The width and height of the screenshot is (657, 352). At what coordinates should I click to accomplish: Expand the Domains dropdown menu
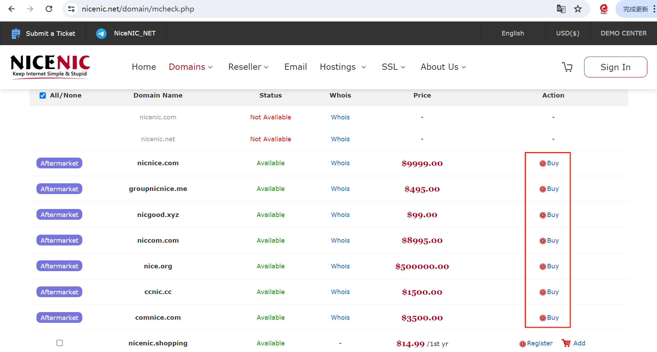tap(191, 67)
